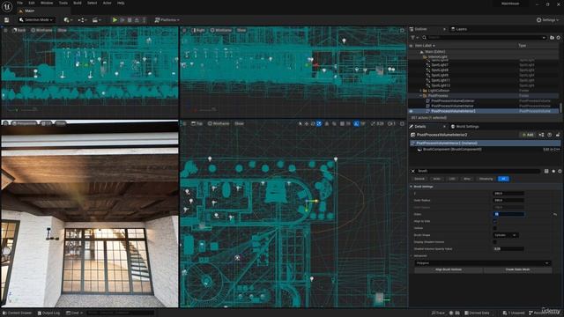The height and width of the screenshot is (317, 564).
Task: Click the Create Static Mesh button
Action: click(517, 269)
